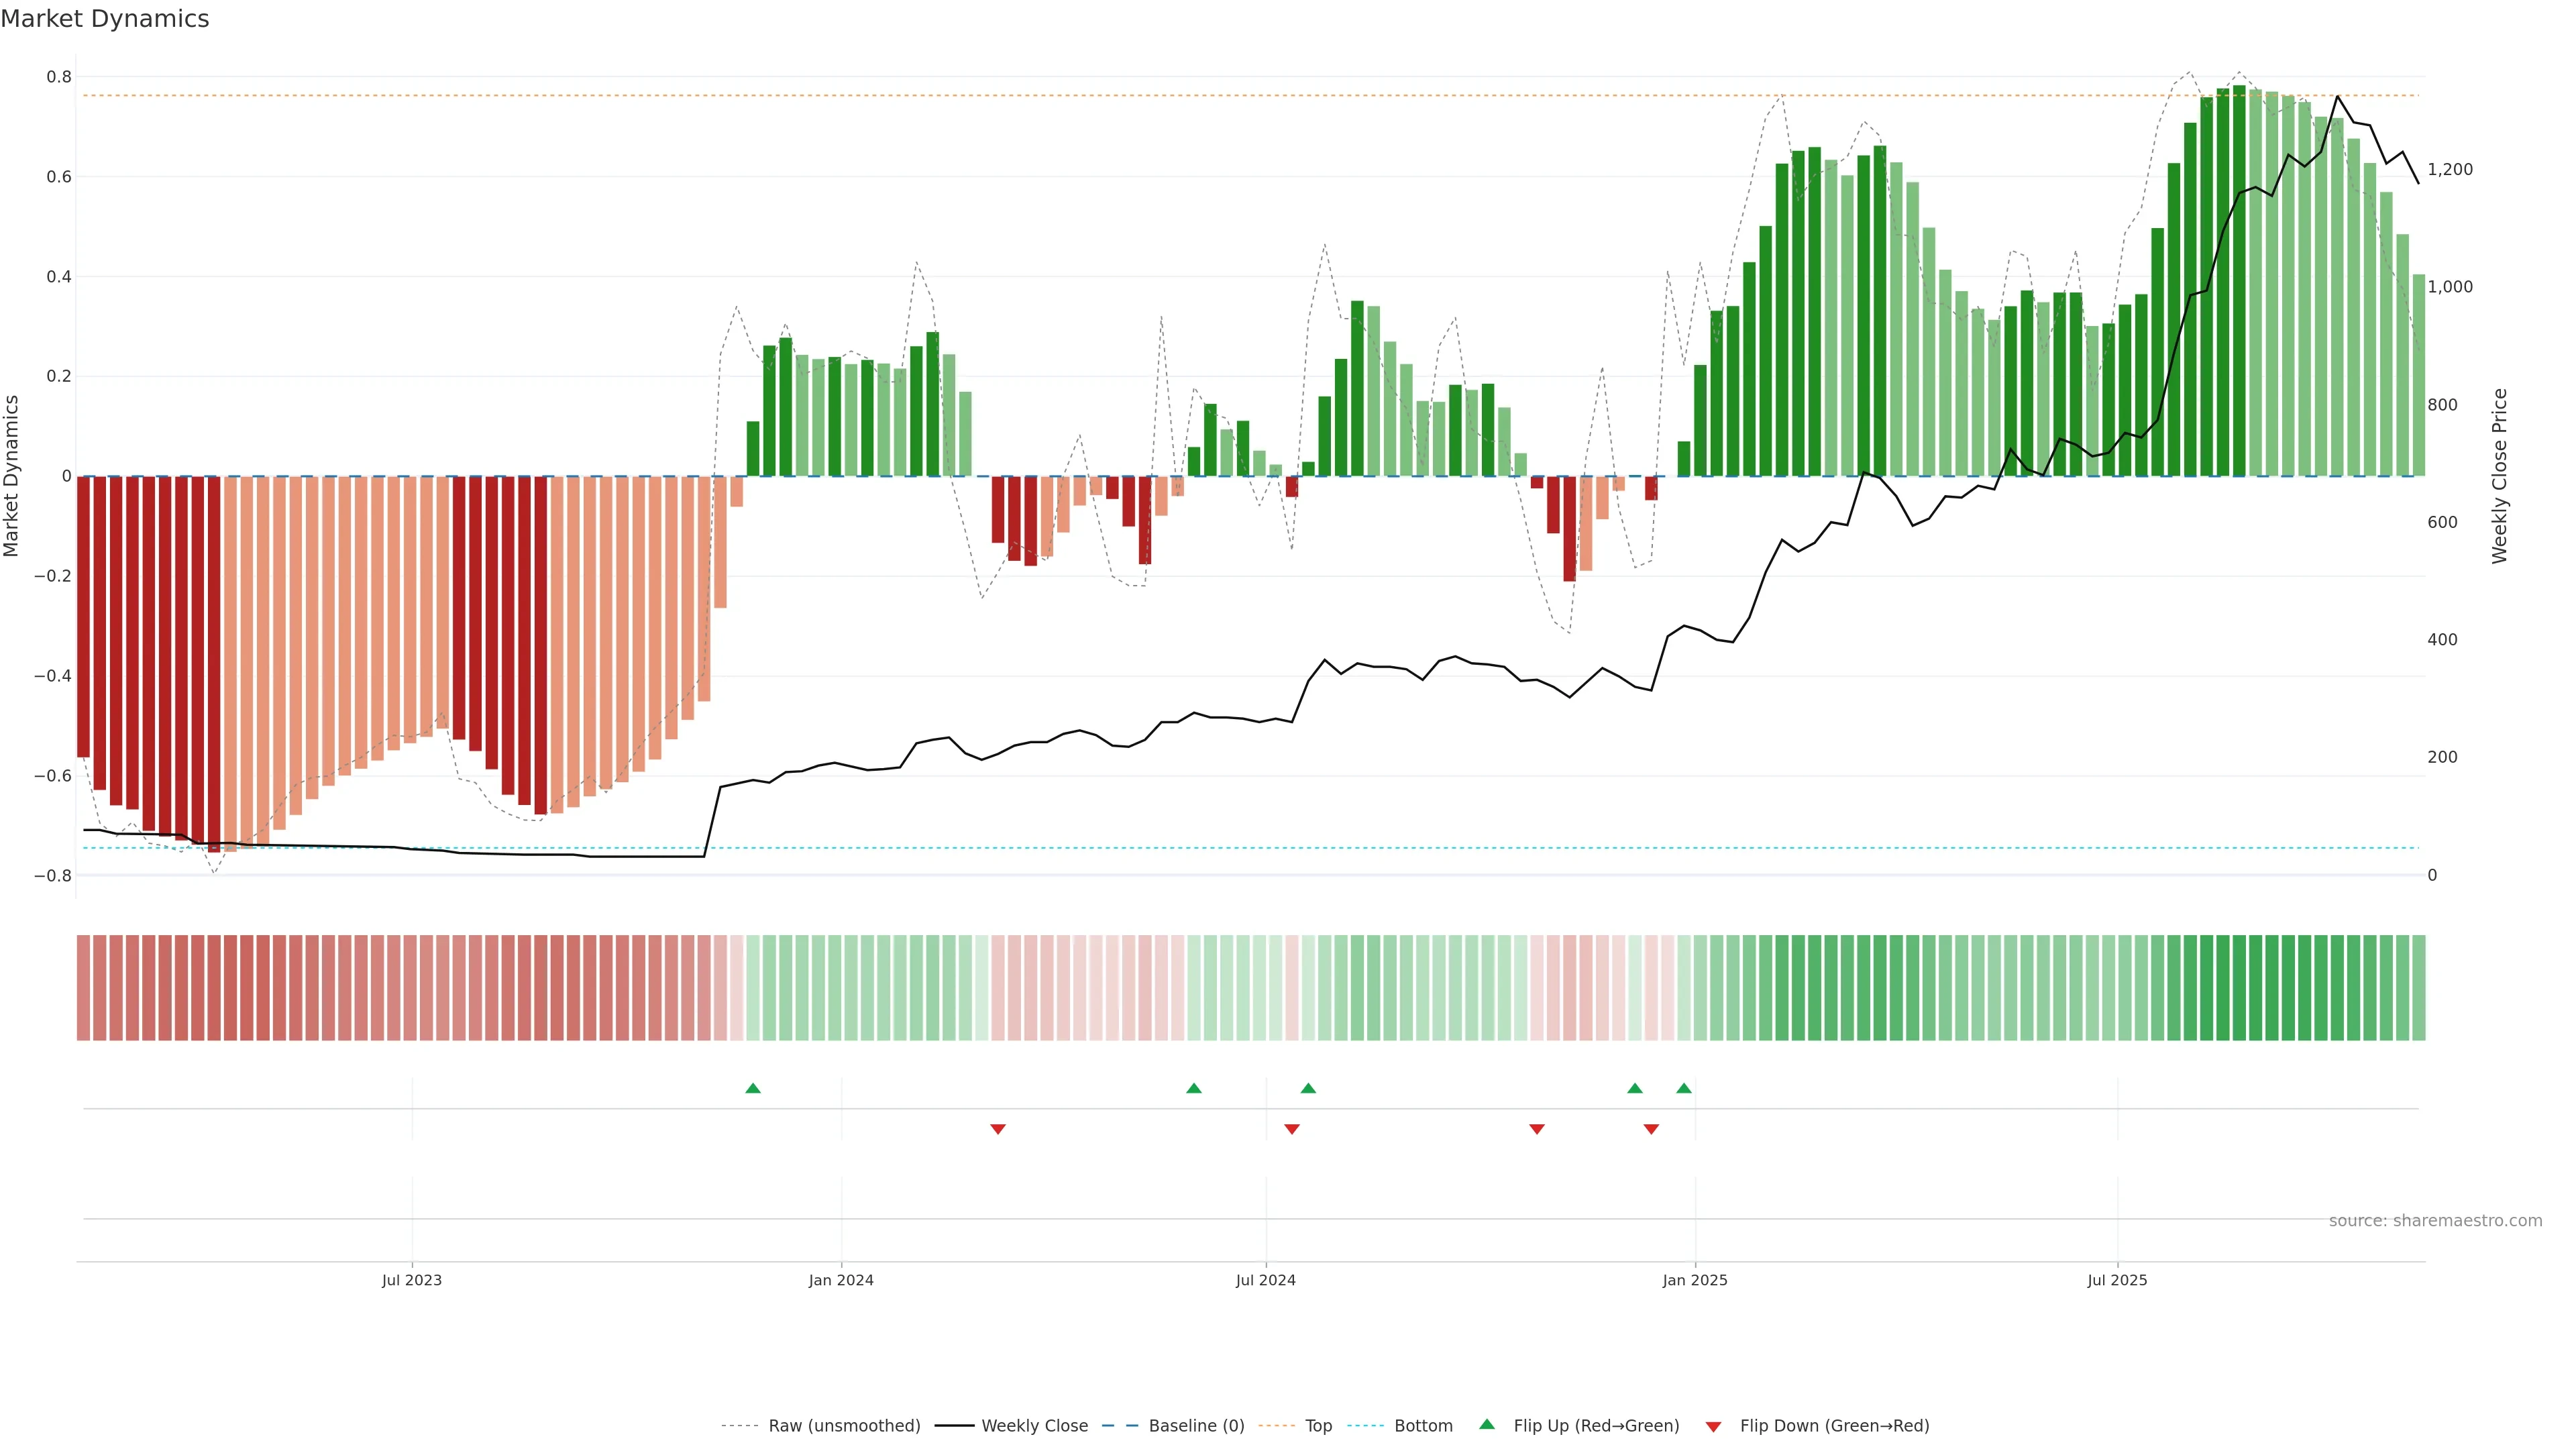Click the first red flip-down triangle marker
This screenshot has width=2576, height=1449.
pyautogui.click(x=997, y=1129)
